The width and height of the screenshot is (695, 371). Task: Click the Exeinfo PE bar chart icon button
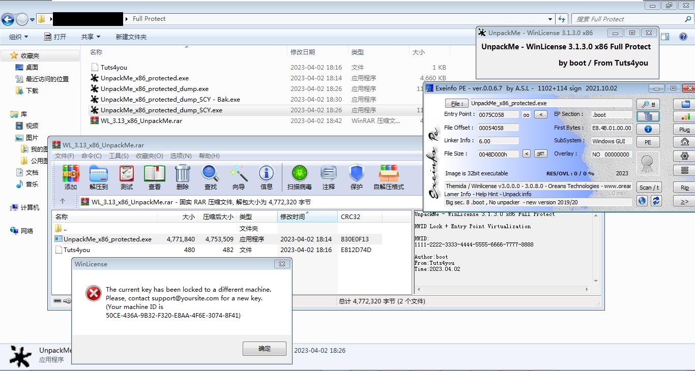click(x=685, y=116)
